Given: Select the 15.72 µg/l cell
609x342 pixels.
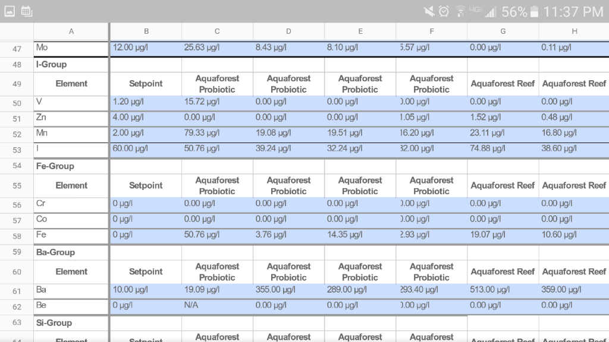Looking at the screenshot, I should (217, 103).
